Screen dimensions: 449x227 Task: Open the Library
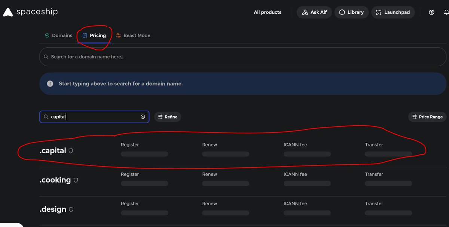(x=351, y=12)
